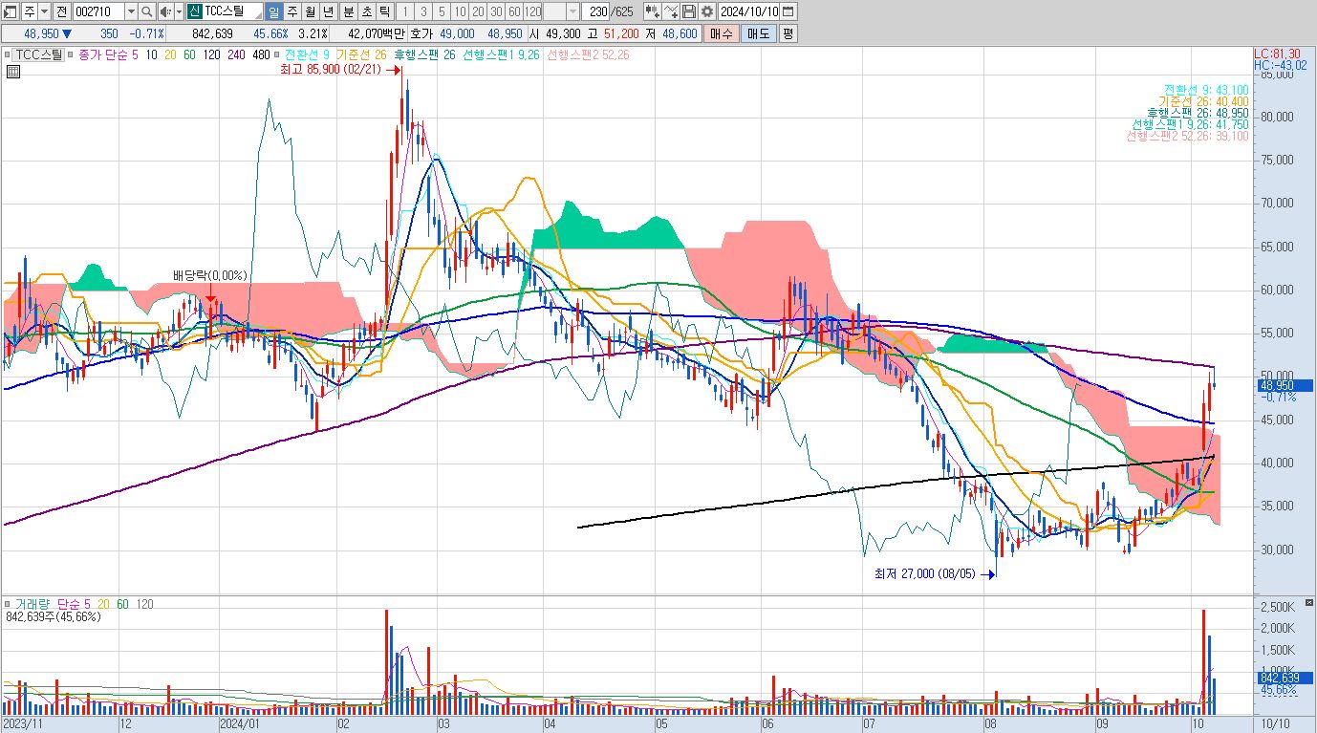Image resolution: width=1317 pixels, height=733 pixels.
Task: Click the add line indicator icon
Action: [x=671, y=11]
